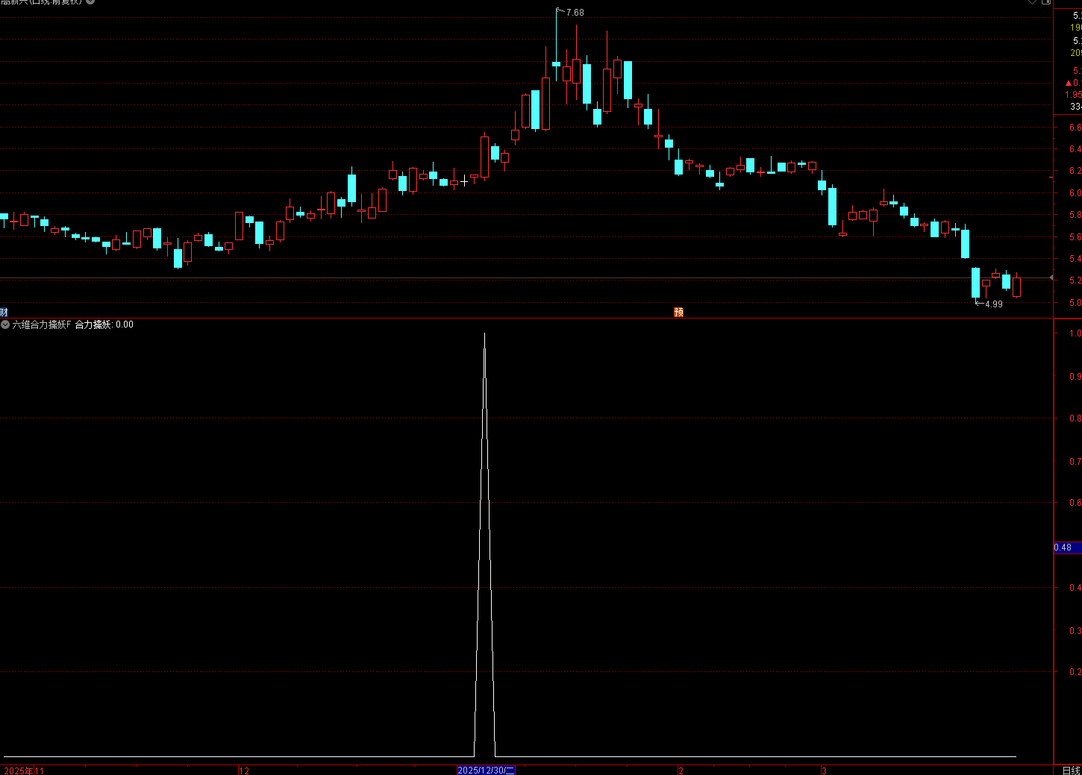
Task: Click the red up-triangle change indicator
Action: (1069, 83)
